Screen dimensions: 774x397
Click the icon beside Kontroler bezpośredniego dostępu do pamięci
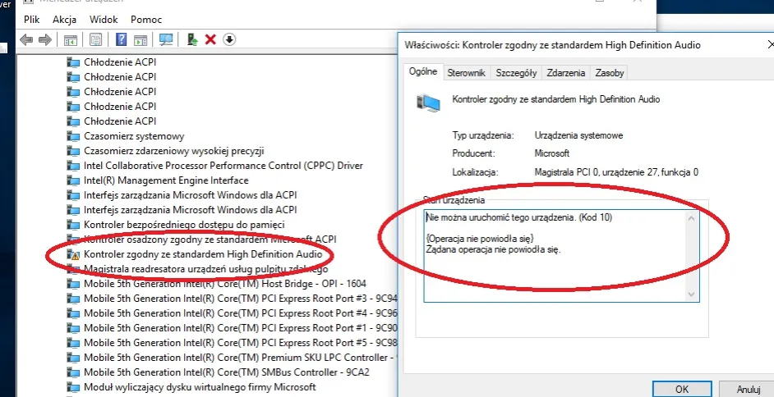click(73, 225)
